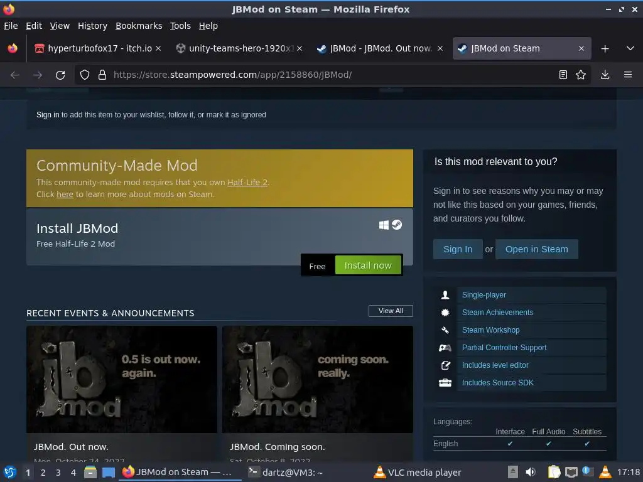This screenshot has height=482, width=643.
Task: Click the 'here' link about mods
Action: [x=65, y=195]
